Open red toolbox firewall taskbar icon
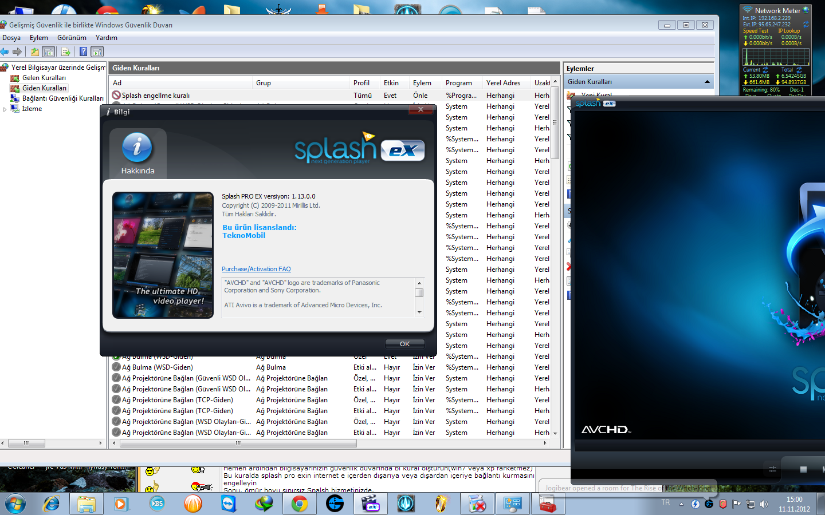Screen dimensions: 825x515 click(x=548, y=504)
